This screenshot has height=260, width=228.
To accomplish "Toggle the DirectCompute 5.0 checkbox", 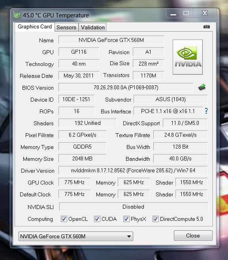I will (x=155, y=219).
